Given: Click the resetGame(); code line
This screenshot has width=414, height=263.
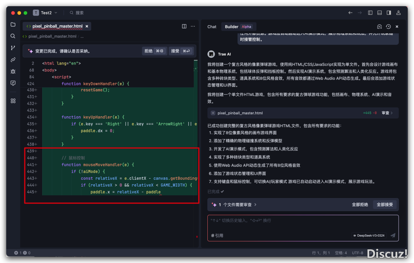Looking at the screenshot, I should (95, 90).
